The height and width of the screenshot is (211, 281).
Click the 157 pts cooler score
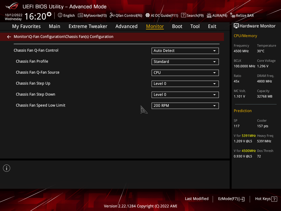263,126
